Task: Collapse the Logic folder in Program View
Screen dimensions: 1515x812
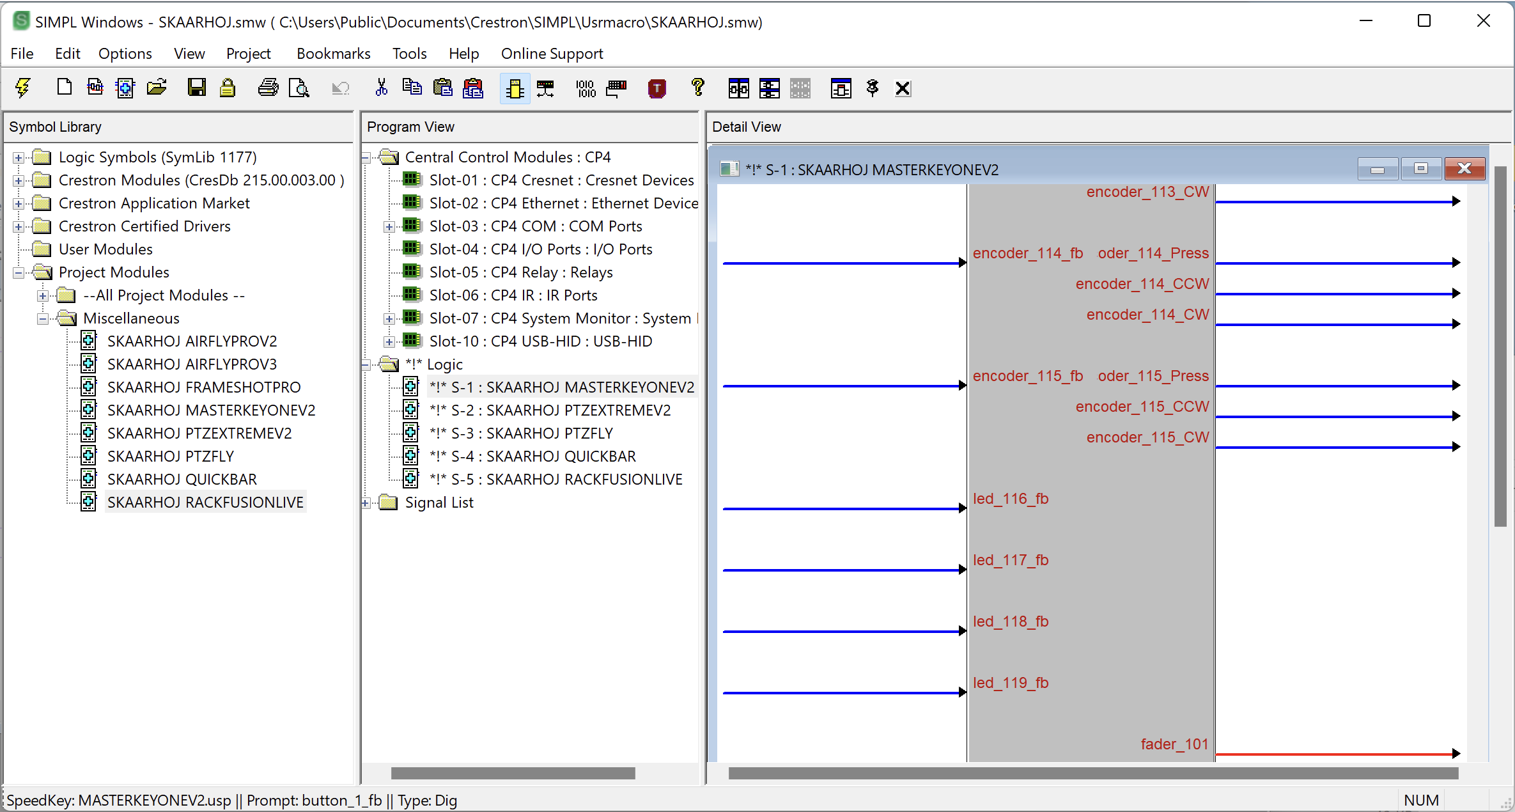Action: click(x=365, y=364)
